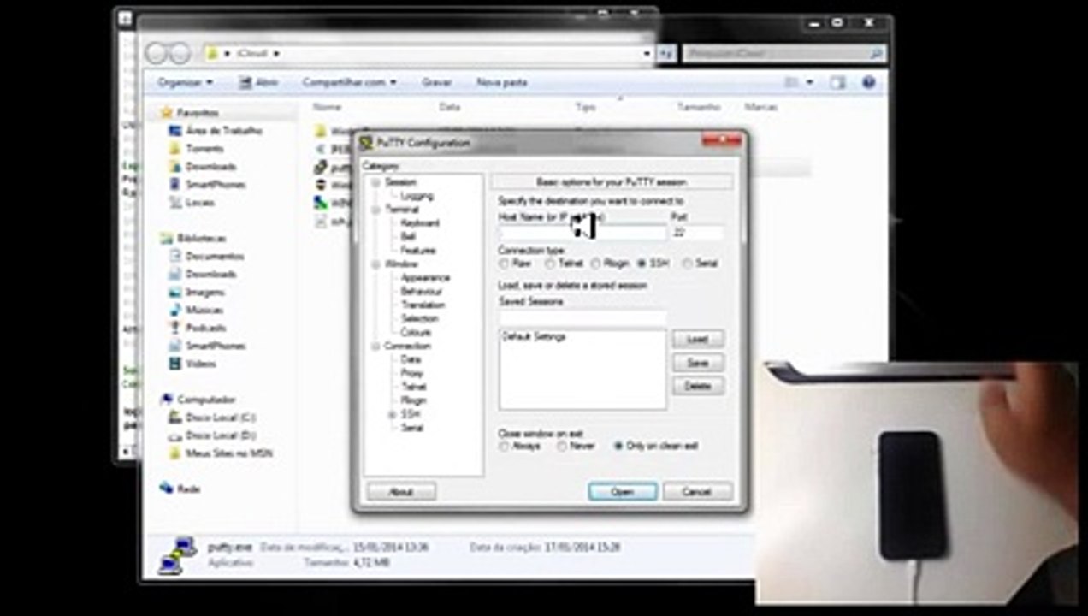1088x616 pixels.
Task: Select Telnet connection type
Action: (550, 264)
